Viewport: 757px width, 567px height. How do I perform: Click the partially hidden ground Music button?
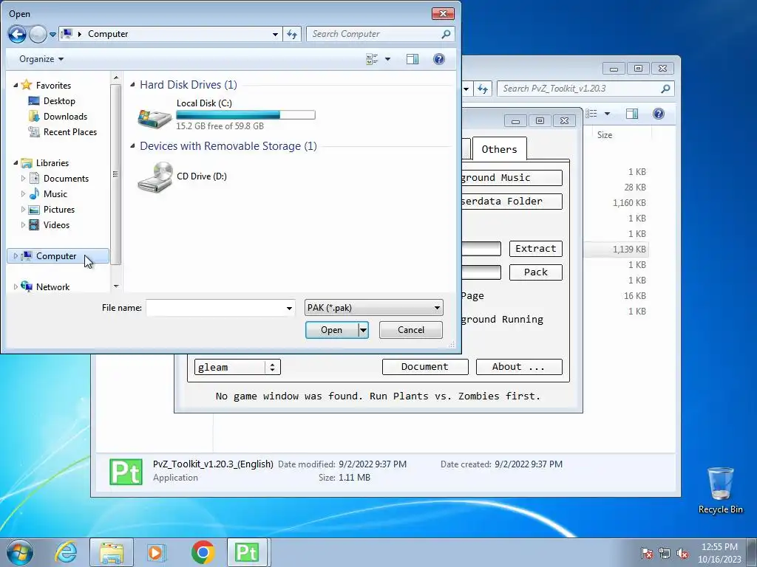512,178
